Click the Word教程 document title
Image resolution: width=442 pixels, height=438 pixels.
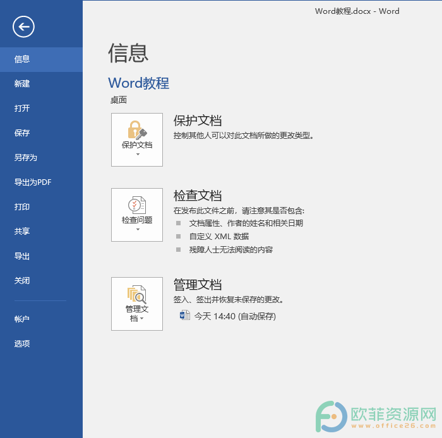[x=139, y=83]
